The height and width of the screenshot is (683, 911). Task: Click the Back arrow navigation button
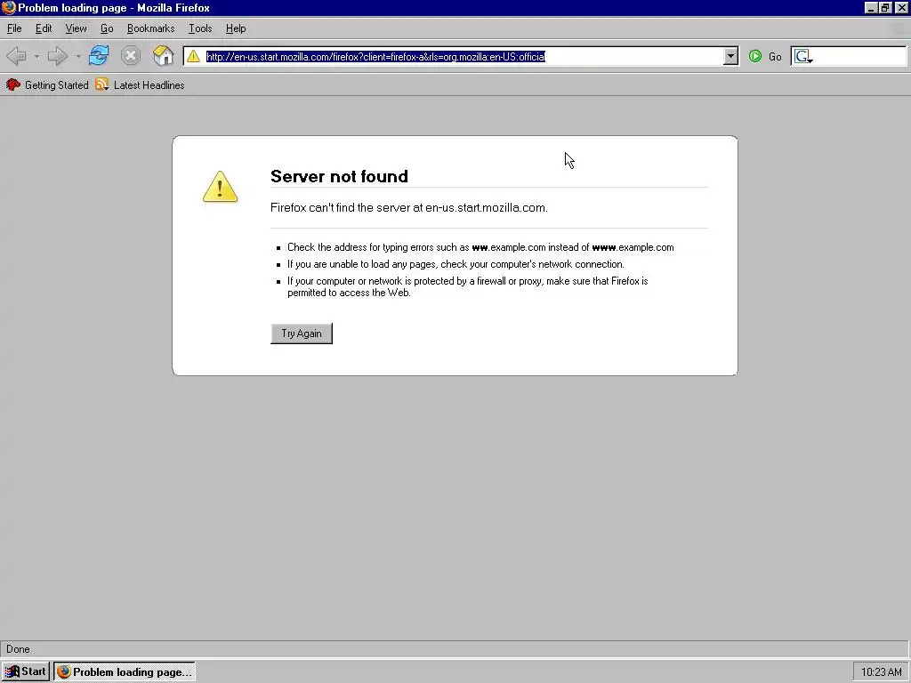pyautogui.click(x=16, y=56)
